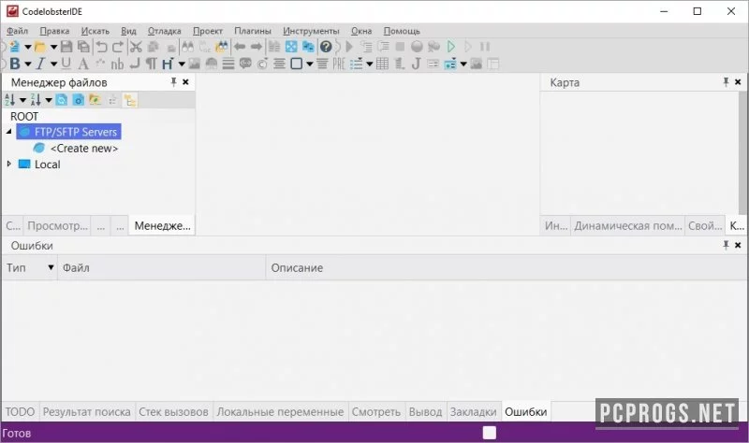Click the Save floppy disk icon
The image size is (749, 443).
tap(66, 47)
